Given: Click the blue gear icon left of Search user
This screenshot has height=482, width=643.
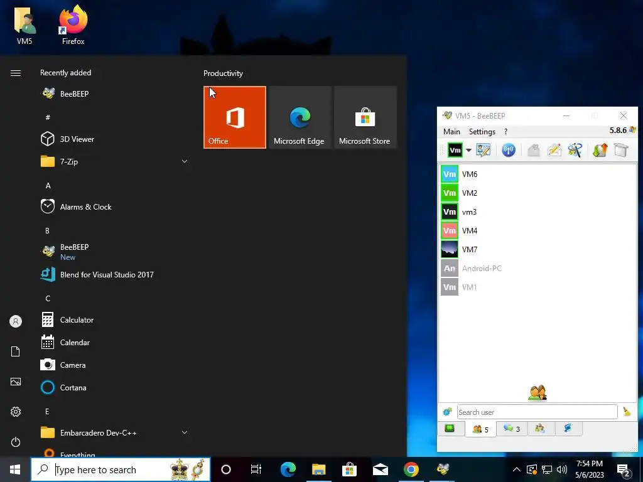Looking at the screenshot, I should [447, 412].
